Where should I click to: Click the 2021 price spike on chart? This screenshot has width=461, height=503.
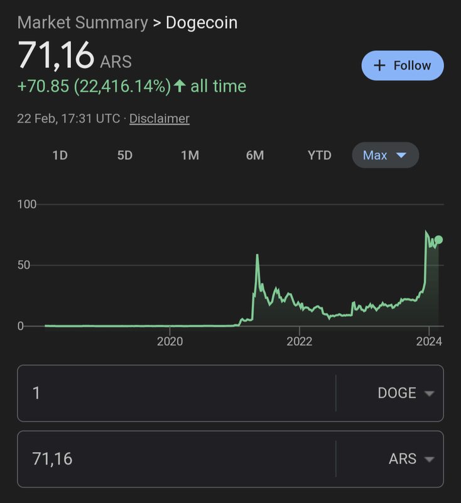click(257, 255)
